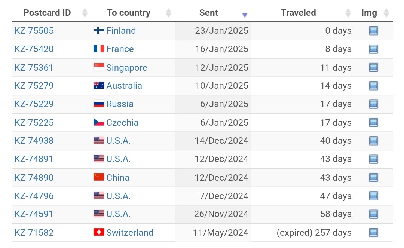Sort by Traveled column arrows
The height and width of the screenshot is (248, 404).
pyautogui.click(x=348, y=13)
